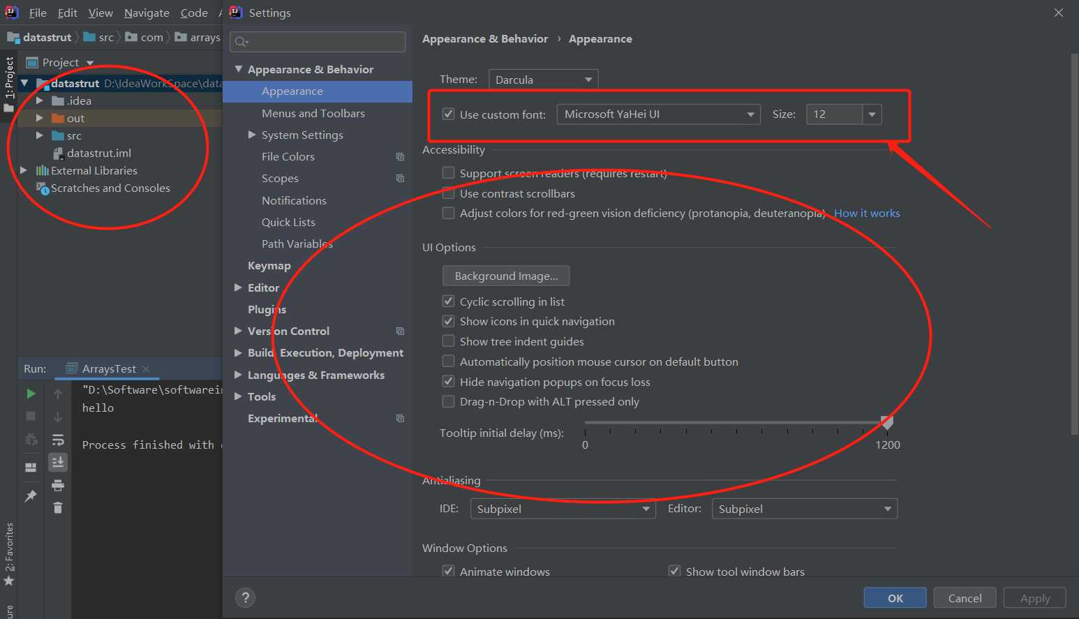
Task: Open IDE antialiasing Subpixel dropdown
Action: coord(563,509)
